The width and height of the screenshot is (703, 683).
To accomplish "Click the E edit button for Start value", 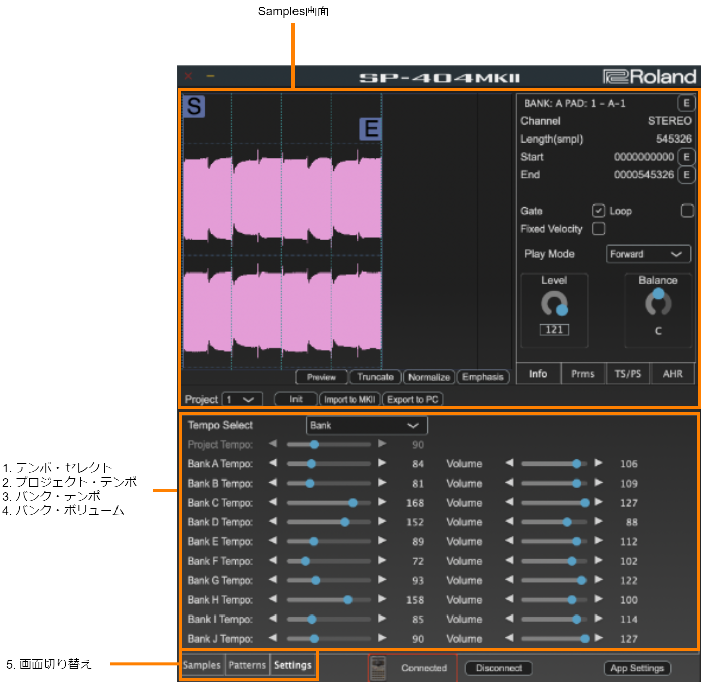I will 686,157.
